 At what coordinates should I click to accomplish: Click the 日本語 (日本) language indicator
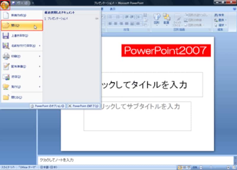(49, 167)
